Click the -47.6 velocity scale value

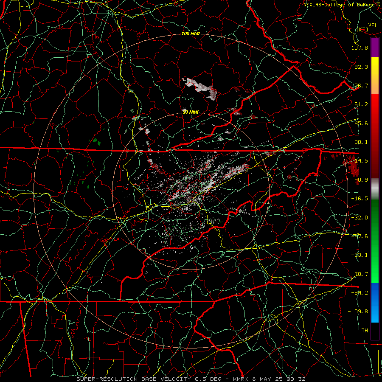360,236
